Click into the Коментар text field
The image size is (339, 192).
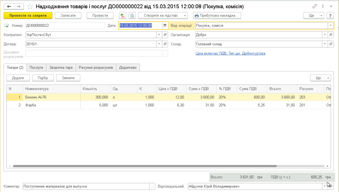coord(86,187)
